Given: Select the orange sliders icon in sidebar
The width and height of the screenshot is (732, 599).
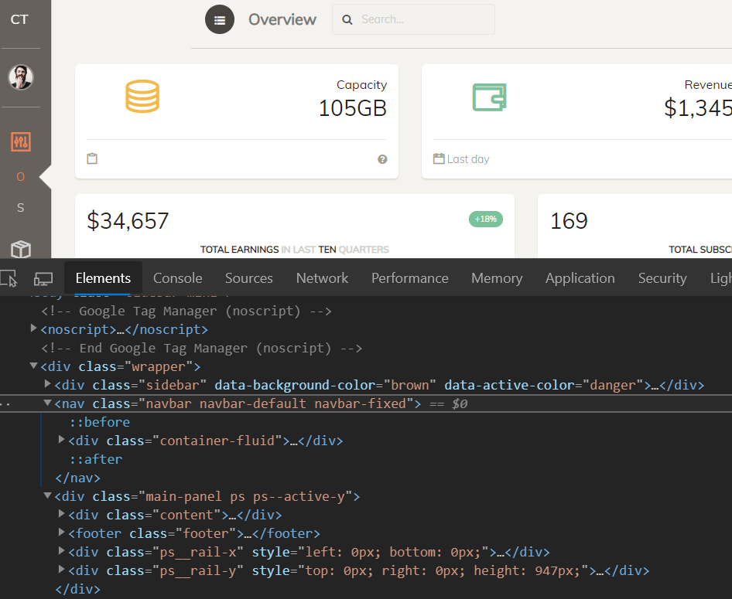Looking at the screenshot, I should click(x=21, y=141).
